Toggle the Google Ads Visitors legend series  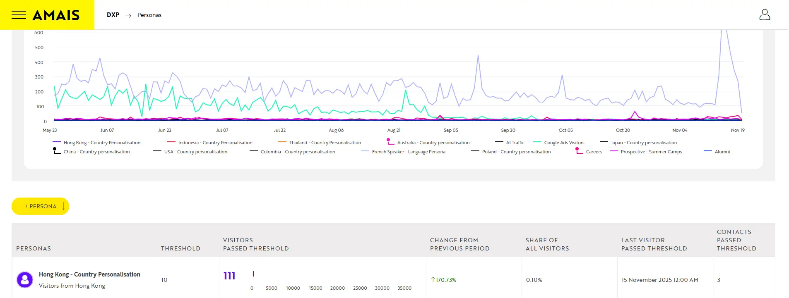tap(564, 143)
